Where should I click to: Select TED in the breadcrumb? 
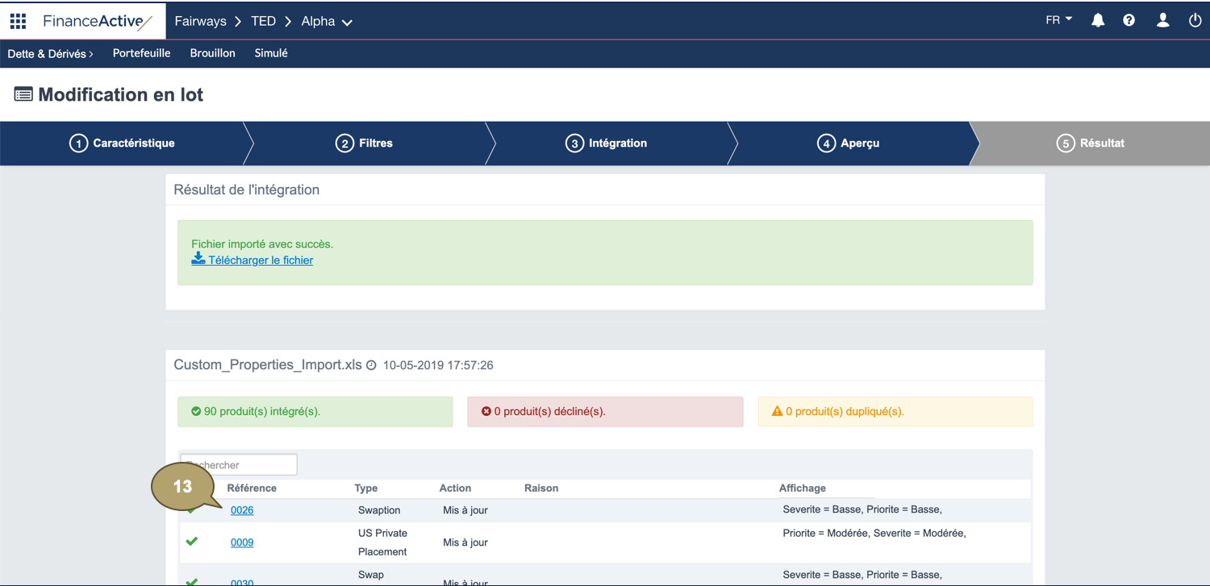coord(264,22)
